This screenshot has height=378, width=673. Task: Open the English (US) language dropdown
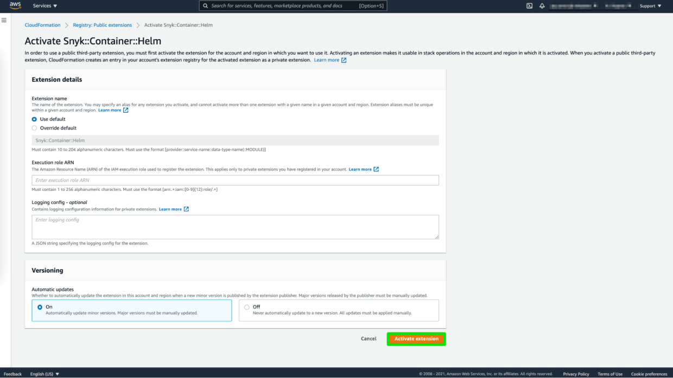(45, 374)
